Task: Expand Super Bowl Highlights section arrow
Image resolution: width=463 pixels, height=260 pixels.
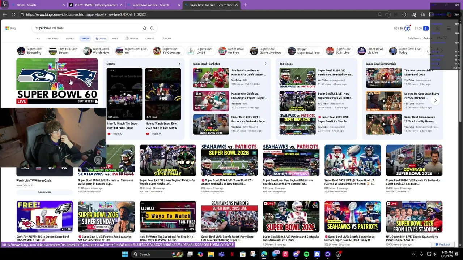Action: [x=266, y=64]
